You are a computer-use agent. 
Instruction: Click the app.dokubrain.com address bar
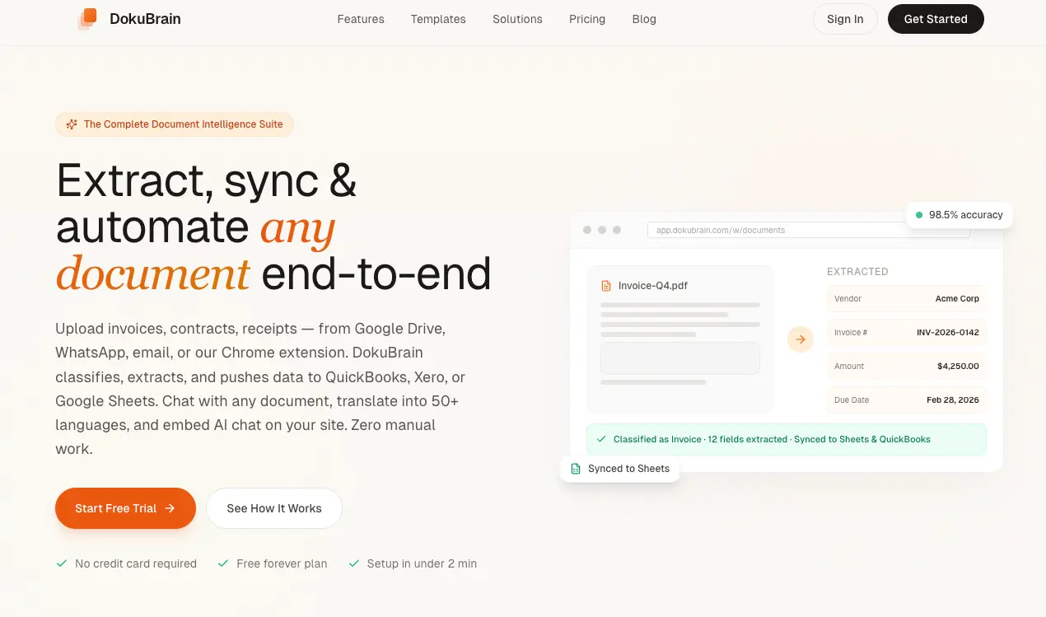[x=808, y=231]
